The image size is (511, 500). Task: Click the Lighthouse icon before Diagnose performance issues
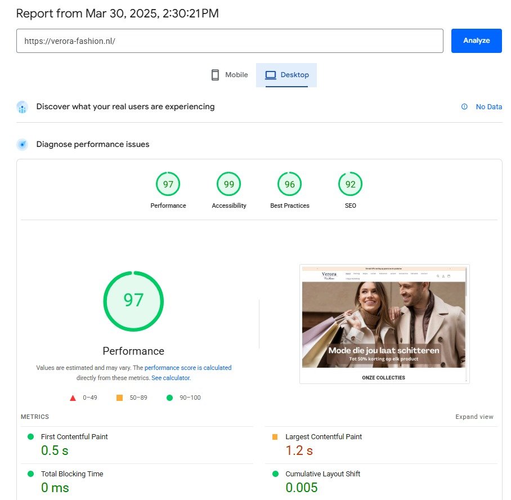click(x=21, y=144)
